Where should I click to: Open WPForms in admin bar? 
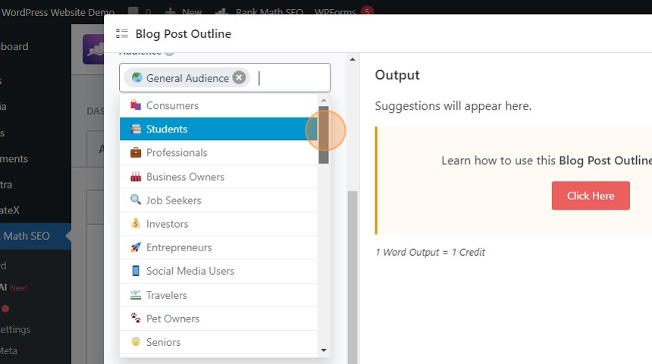pyautogui.click(x=335, y=11)
